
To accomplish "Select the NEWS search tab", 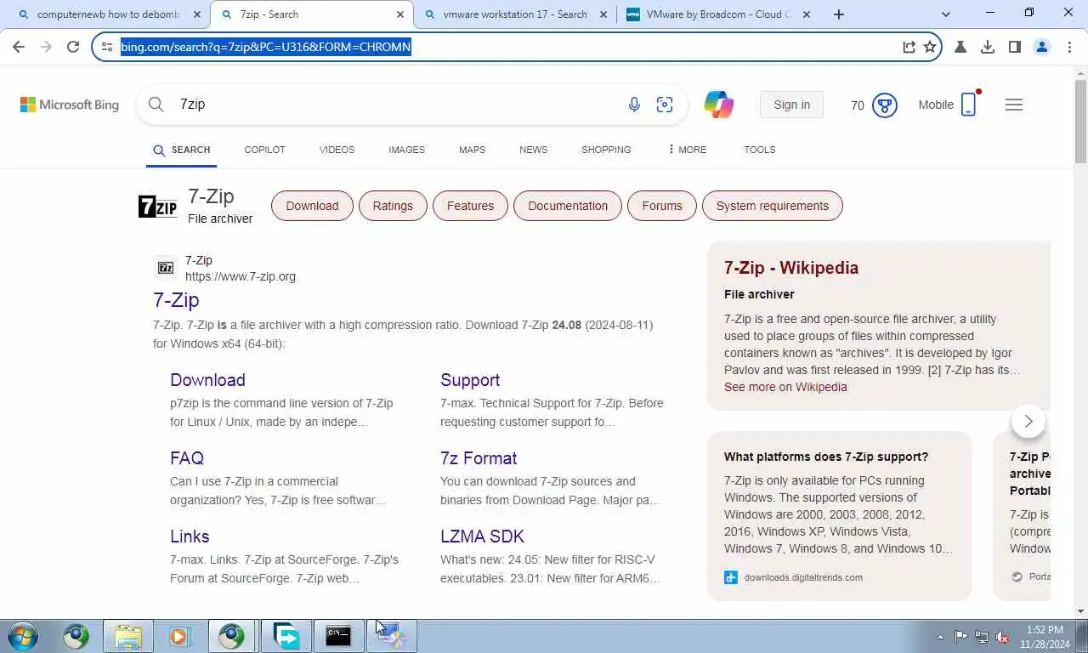I will click(x=533, y=150).
